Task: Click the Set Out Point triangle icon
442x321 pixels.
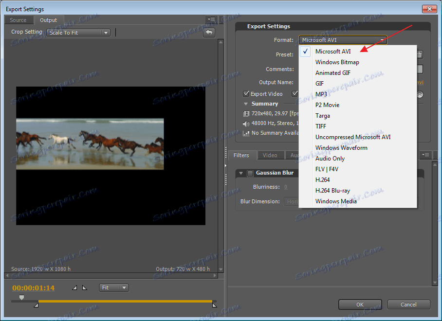Action: coord(84,288)
